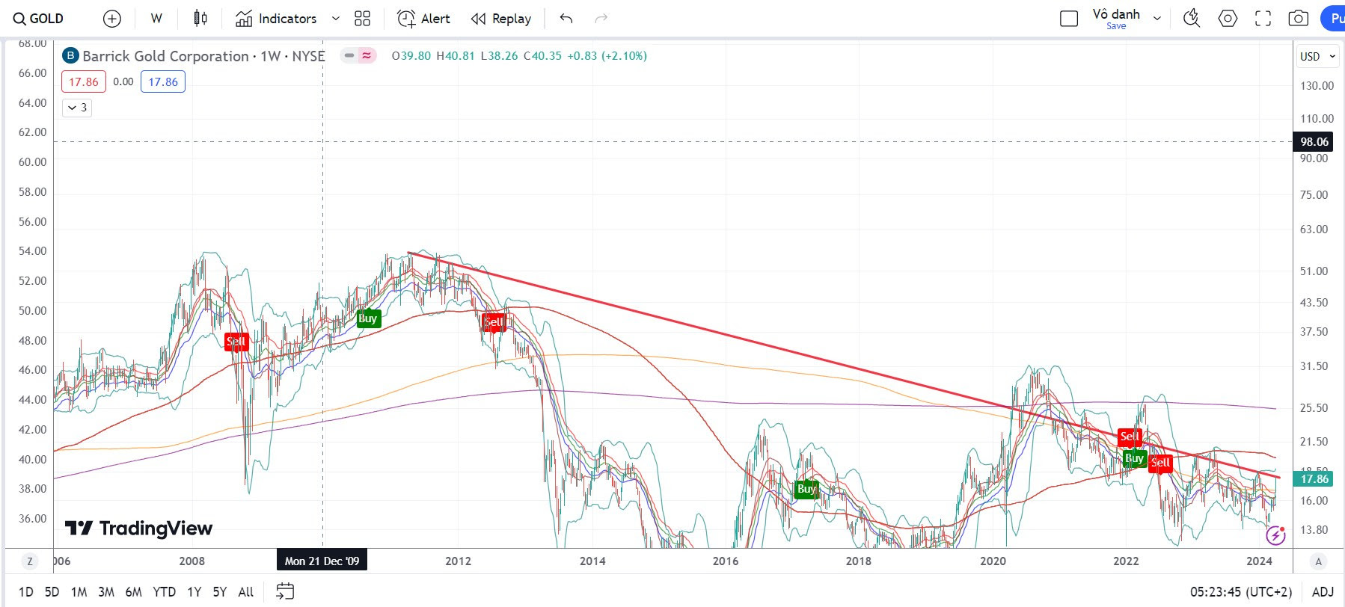The image size is (1345, 607).
Task: Open manage layouts dropdown arrow
Action: click(1157, 19)
